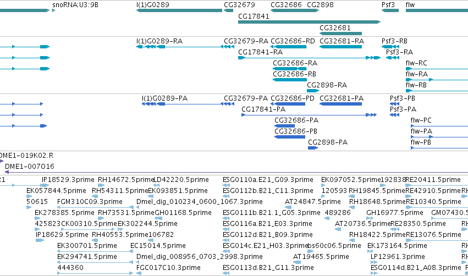Open EST LD42220.5prime
468x276 pixels.
coord(181,180)
